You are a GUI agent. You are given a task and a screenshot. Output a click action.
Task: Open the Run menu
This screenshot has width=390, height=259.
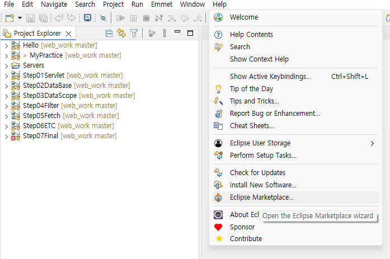pos(137,4)
